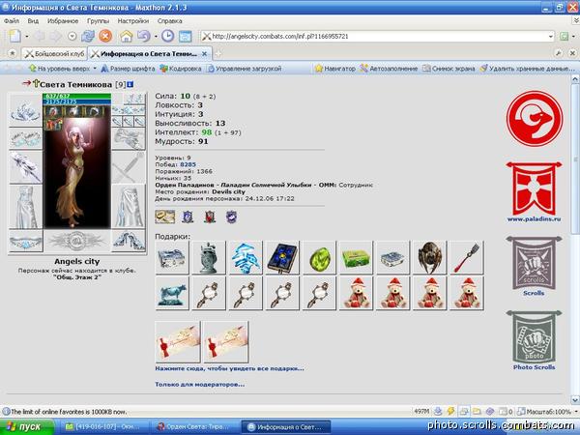Close the Информация о Света Темникова tab

tap(204, 54)
